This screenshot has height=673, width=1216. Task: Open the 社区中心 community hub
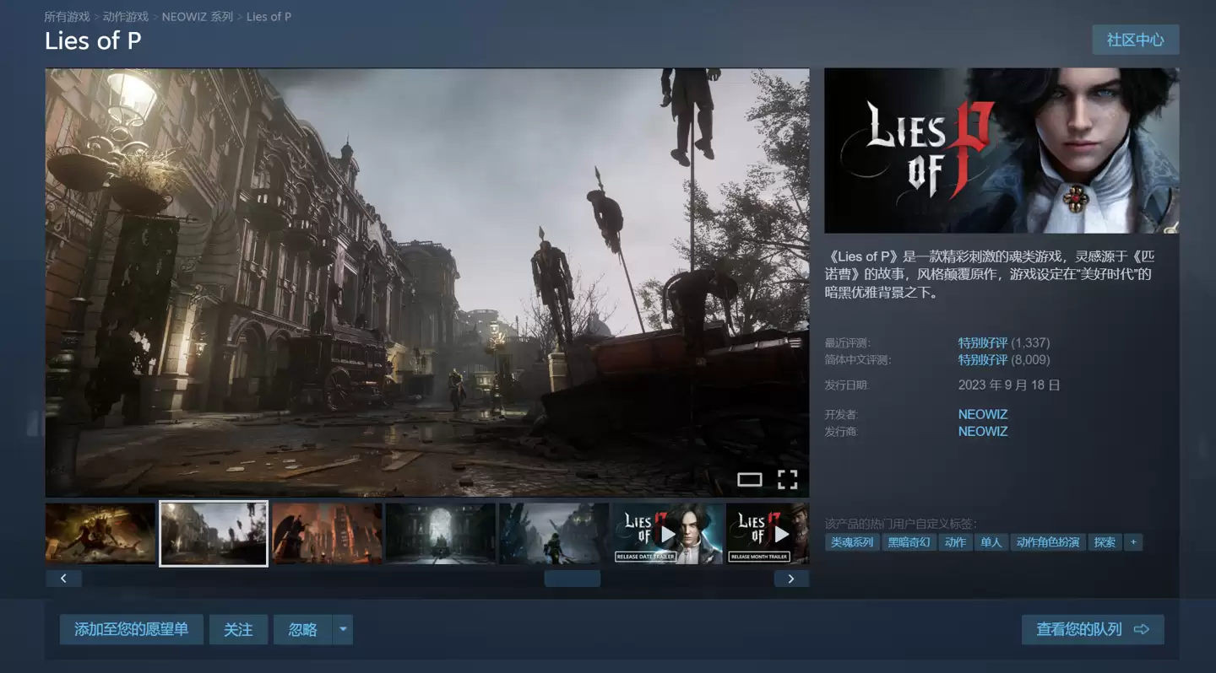pos(1135,40)
